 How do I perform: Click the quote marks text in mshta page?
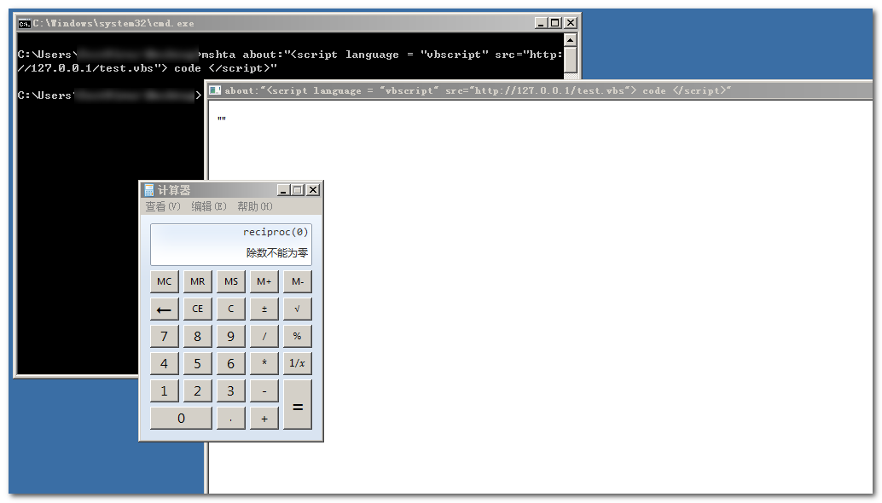pos(222,119)
